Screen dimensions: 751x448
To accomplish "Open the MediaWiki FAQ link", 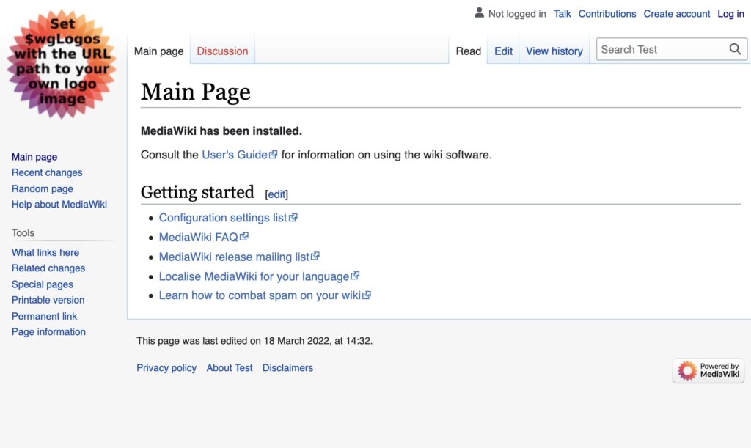I will click(198, 238).
